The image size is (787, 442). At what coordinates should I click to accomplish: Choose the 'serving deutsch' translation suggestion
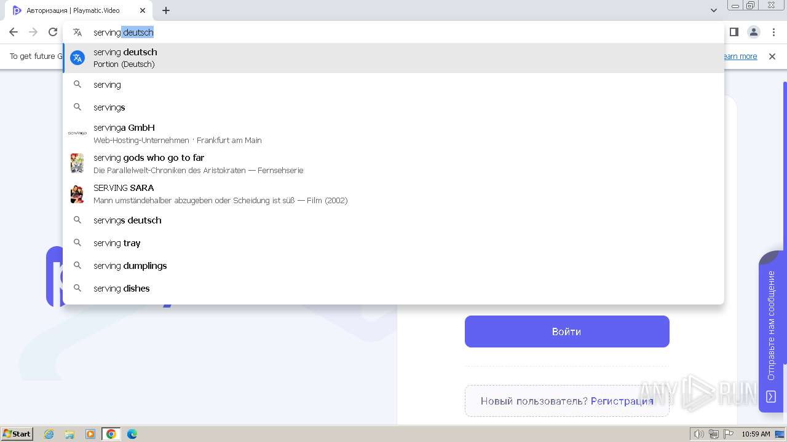[x=393, y=58]
